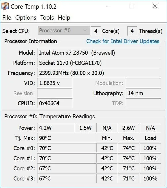The height and width of the screenshot is (188, 167).
Task: Click the empty TDP field
Action: (x=143, y=103)
